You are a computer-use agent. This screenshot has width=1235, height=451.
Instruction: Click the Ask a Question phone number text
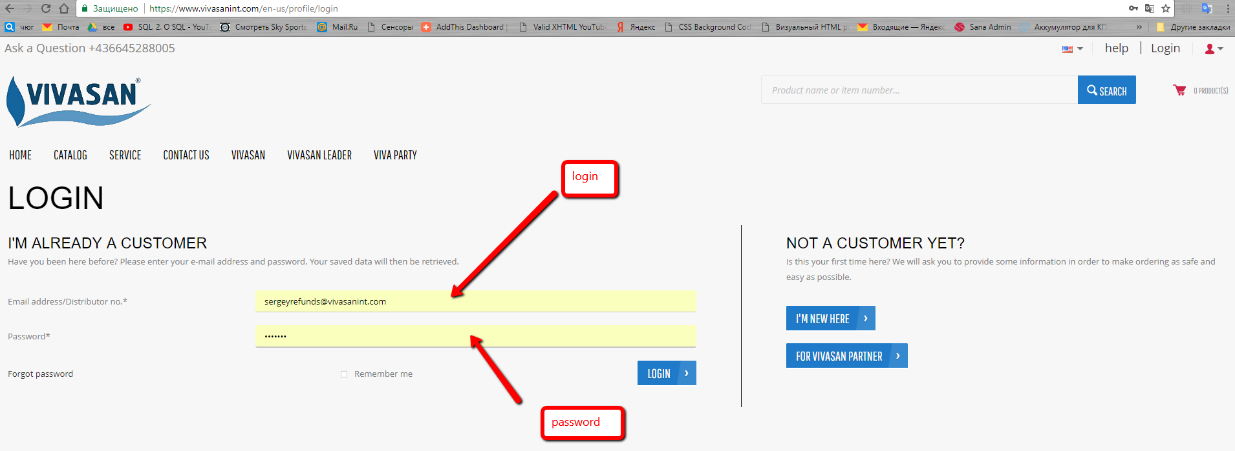click(x=90, y=48)
